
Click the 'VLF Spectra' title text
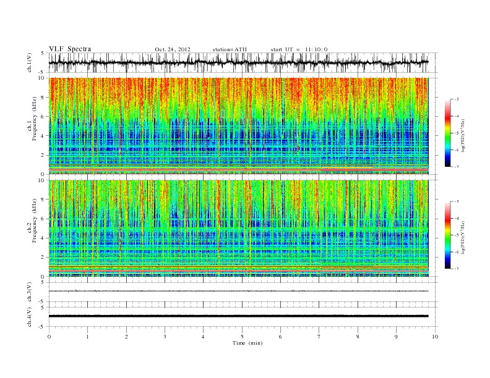(70, 49)
